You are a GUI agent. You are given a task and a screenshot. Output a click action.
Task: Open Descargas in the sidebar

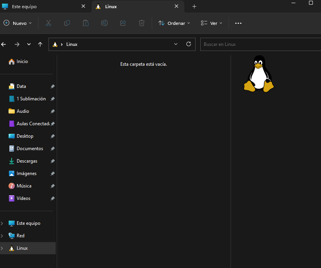27,161
